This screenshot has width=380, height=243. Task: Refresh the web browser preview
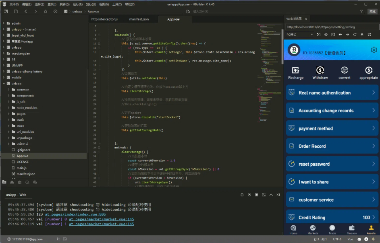[x=355, y=35]
